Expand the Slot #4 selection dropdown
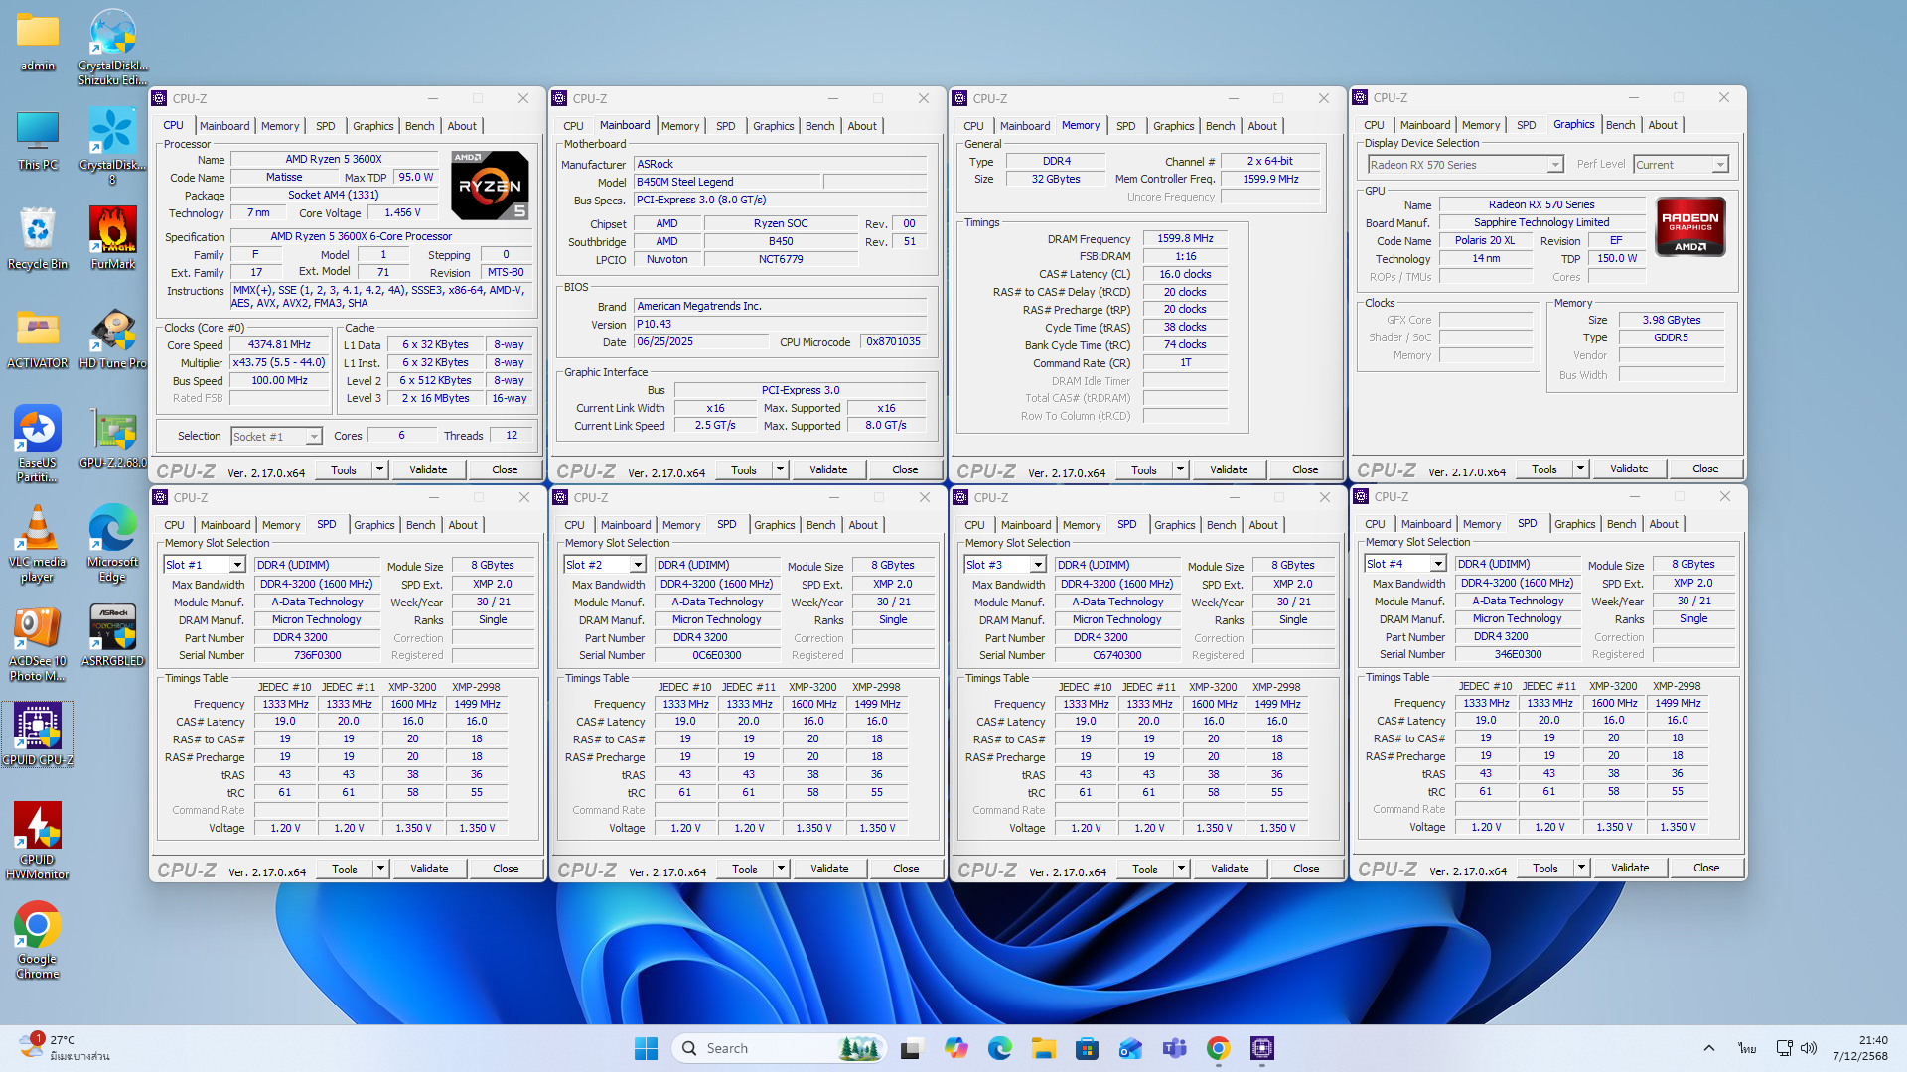 pos(1437,564)
